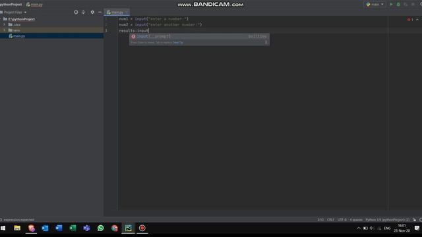Click the PyCharm icon in the taskbar
Viewport: 422px width, 237px height.
129,228
